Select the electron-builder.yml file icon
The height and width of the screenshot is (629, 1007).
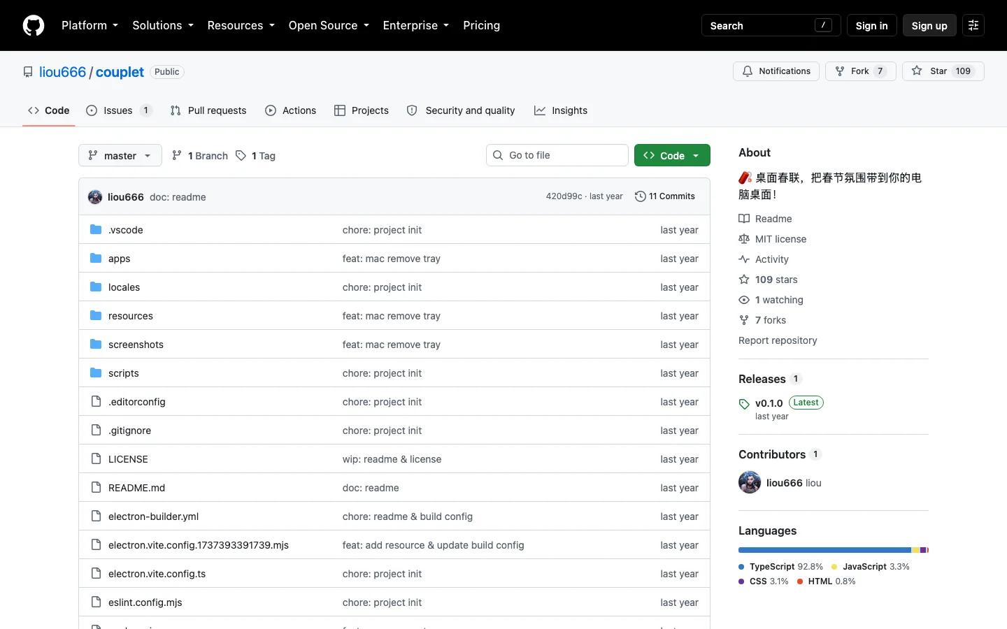(x=96, y=516)
